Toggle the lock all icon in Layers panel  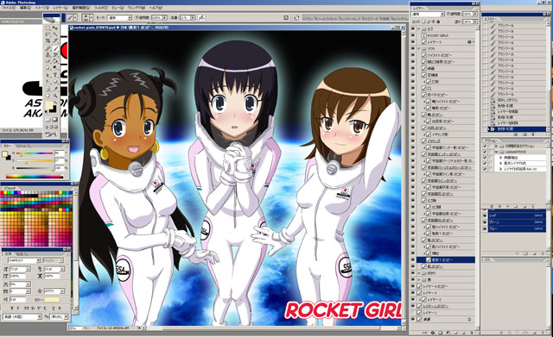click(439, 22)
